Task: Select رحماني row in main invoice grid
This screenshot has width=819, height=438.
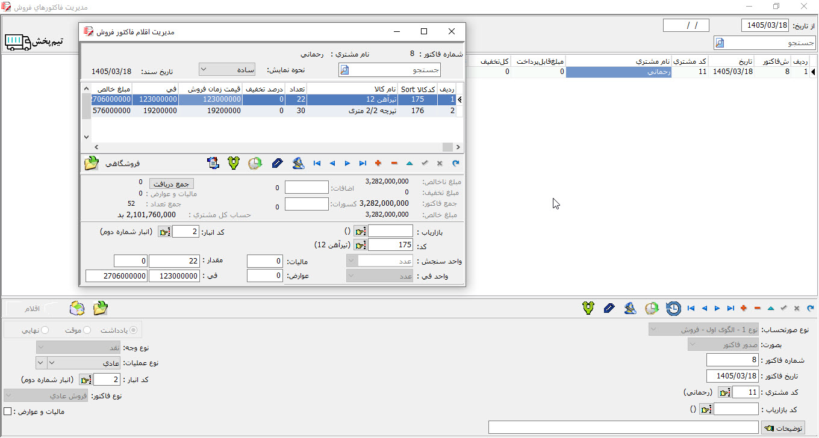Action: point(618,72)
